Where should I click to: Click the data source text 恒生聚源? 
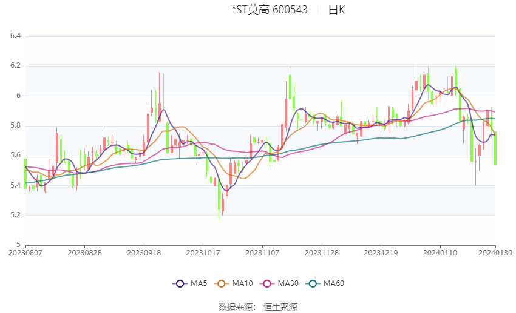point(280,307)
